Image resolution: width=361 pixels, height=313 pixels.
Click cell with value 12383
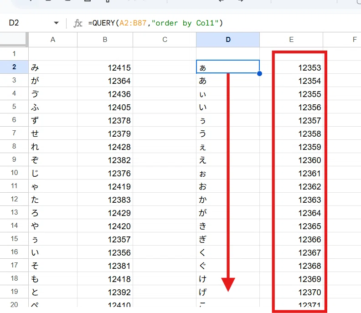tap(105, 199)
